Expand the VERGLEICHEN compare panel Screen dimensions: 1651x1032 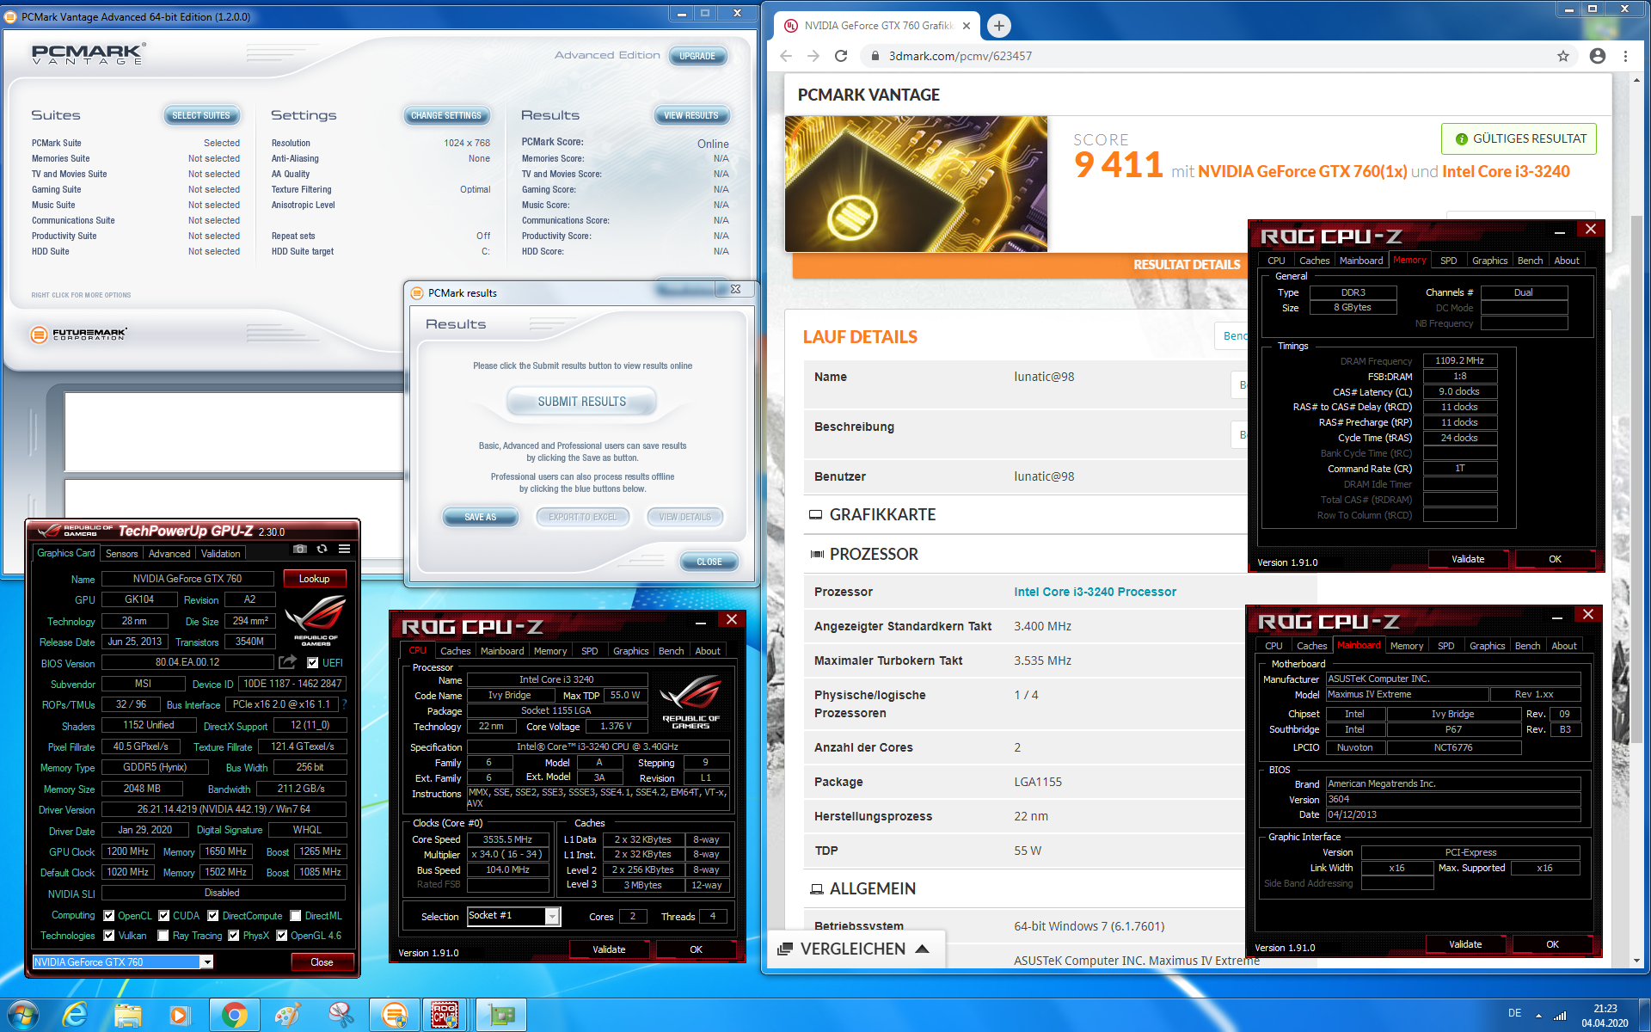click(x=855, y=949)
